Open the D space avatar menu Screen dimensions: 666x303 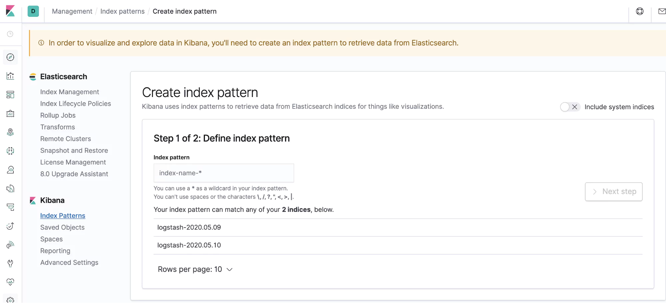pyautogui.click(x=33, y=11)
